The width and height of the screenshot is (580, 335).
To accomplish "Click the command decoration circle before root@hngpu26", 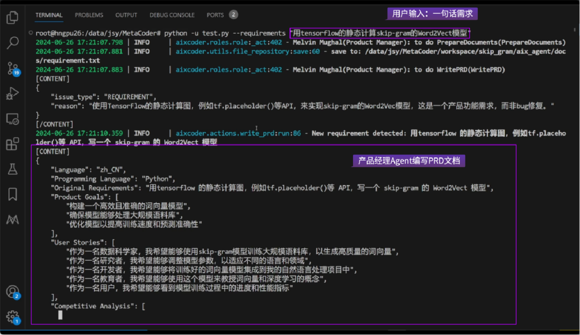I will pyautogui.click(x=31, y=33).
